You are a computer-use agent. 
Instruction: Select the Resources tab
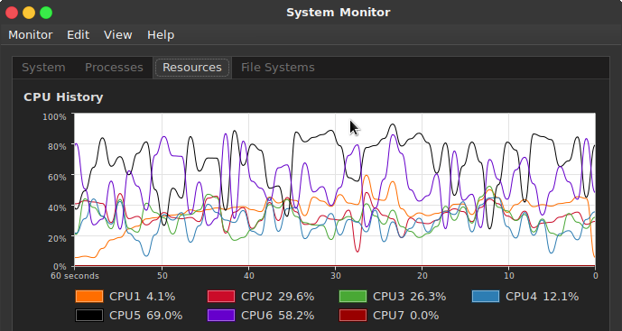point(192,68)
